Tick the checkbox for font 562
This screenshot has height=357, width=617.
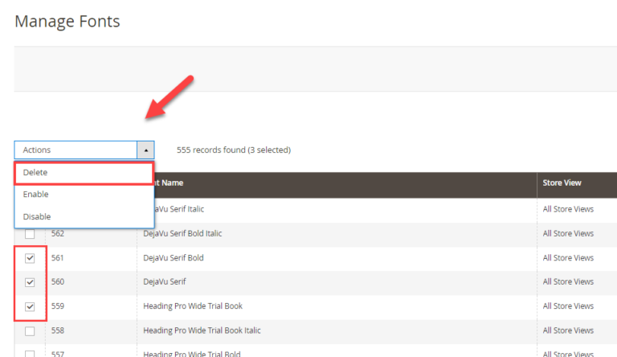click(x=30, y=234)
